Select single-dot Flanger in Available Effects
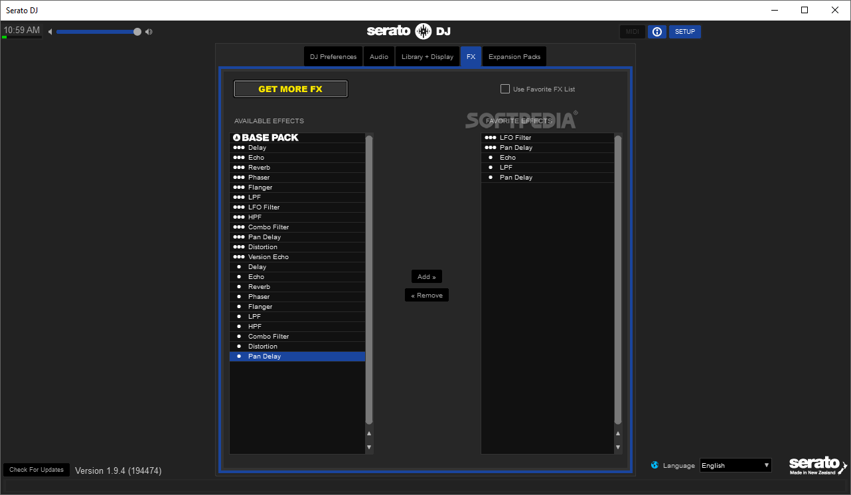The image size is (851, 495). pyautogui.click(x=297, y=307)
